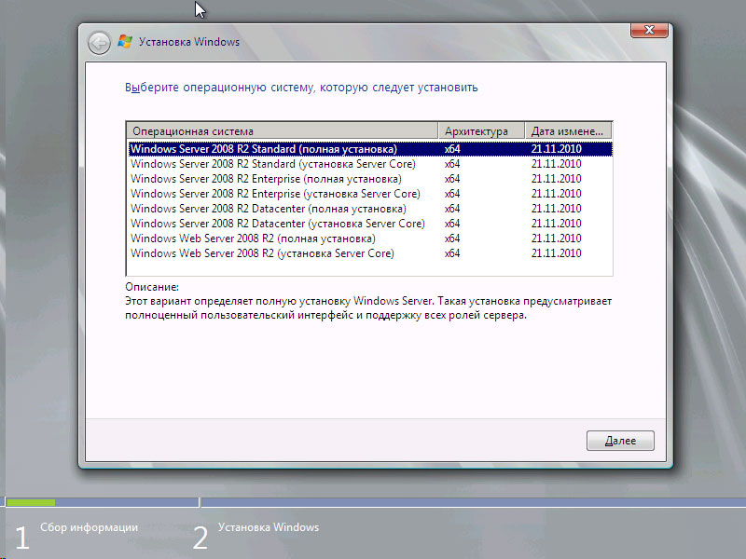Click the Сбор информации step label
Viewport: 746px width, 559px height.
pyautogui.click(x=89, y=527)
